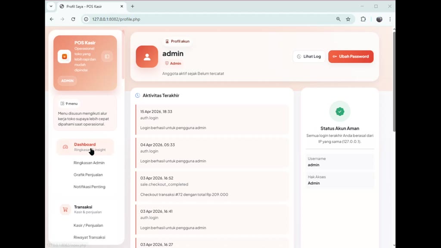The image size is (441, 248).
Task: Click the 04 Apr 2026, 05:33 activity entry
Action: click(x=212, y=153)
